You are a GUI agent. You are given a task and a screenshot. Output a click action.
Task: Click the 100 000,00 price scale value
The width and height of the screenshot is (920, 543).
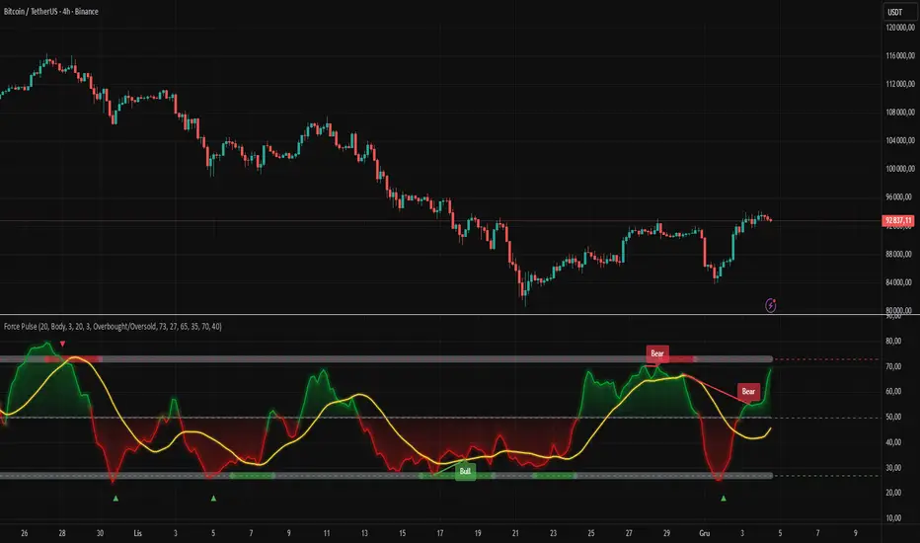[900, 169]
